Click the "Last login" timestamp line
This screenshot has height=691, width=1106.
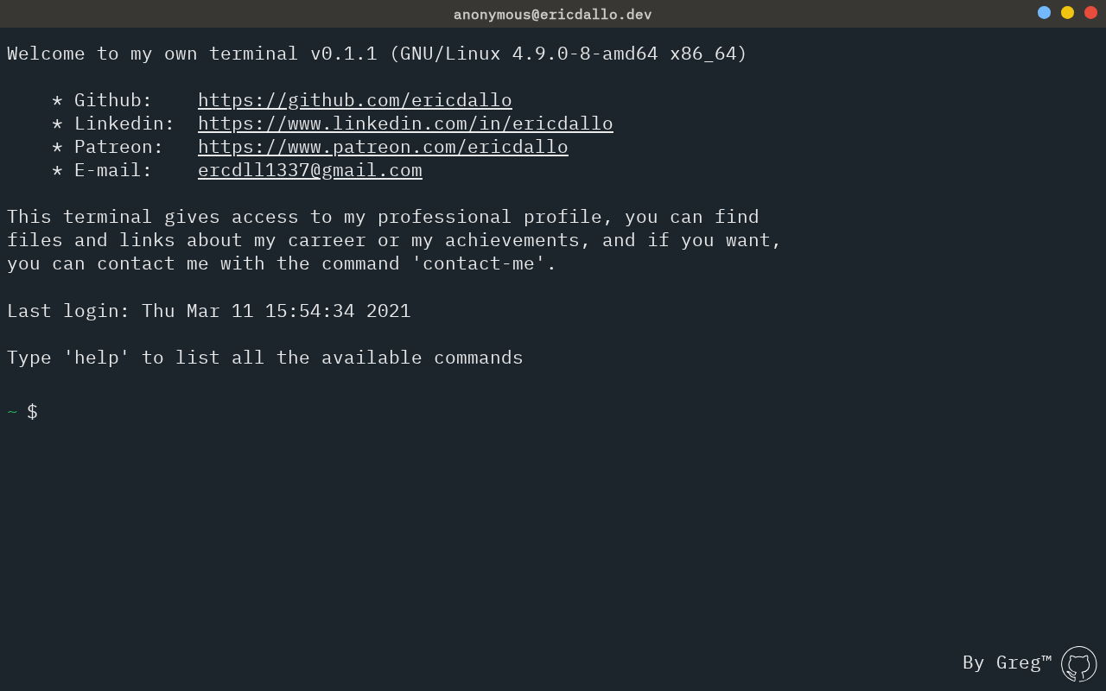point(208,311)
